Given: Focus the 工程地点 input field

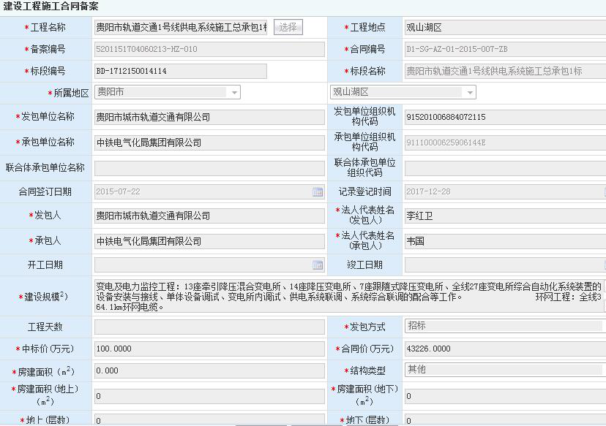Looking at the screenshot, I should coord(504,28).
